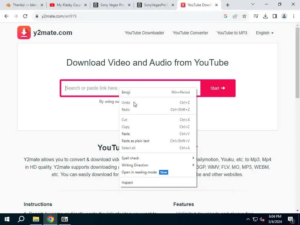This screenshot has width=300, height=225.
Task: Open Windows taskbar search magnifier
Action: pos(21,219)
